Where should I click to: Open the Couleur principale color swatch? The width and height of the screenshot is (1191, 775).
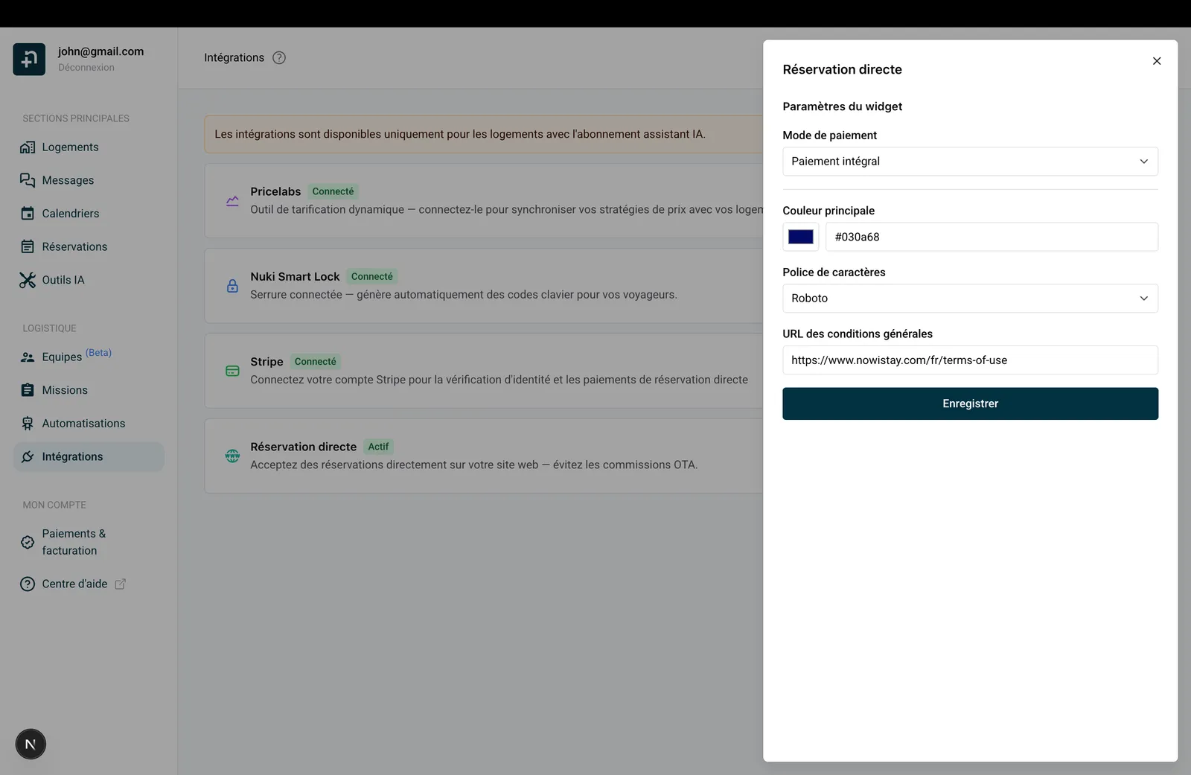(x=801, y=237)
